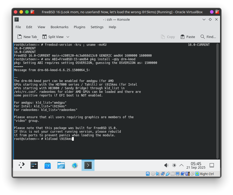Open the View menu
Image resolution: width=233 pixels, height=195 pixels.
coord(41,27)
